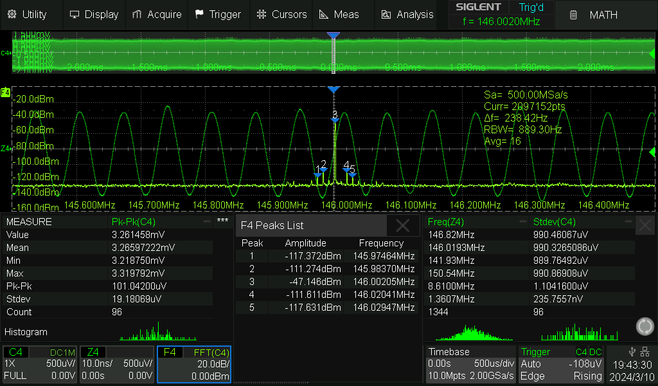Open the Timebase settings box
Viewport: 658px width, 386px height.
pyautogui.click(x=470, y=365)
